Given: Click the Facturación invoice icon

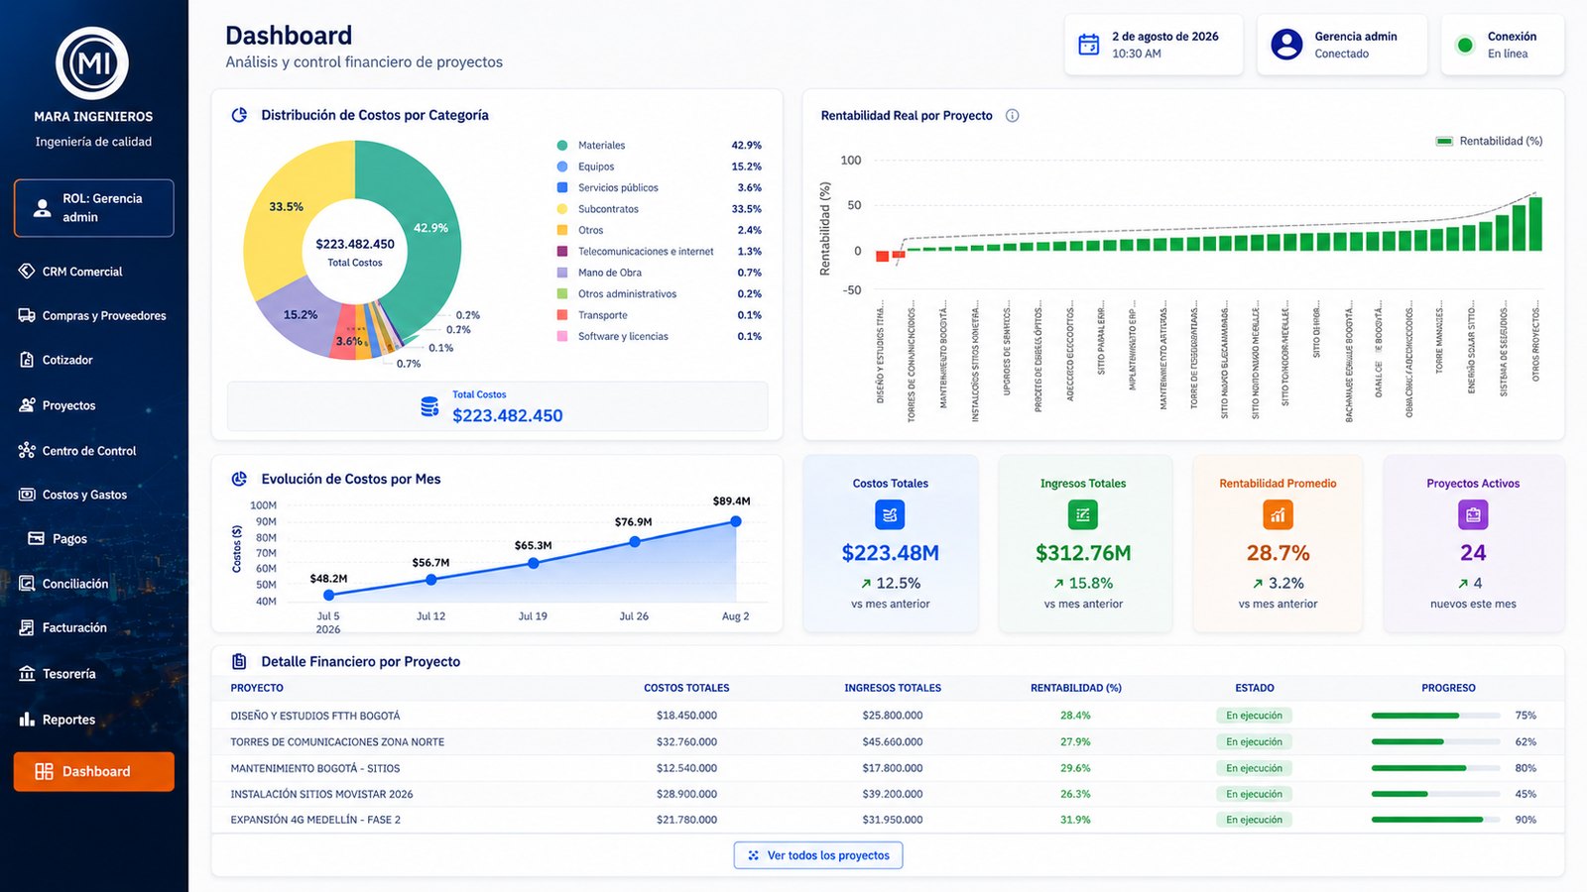Looking at the screenshot, I should (x=27, y=627).
